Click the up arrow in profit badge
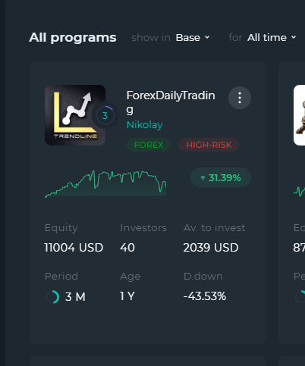The width and height of the screenshot is (305, 366). pyautogui.click(x=203, y=178)
